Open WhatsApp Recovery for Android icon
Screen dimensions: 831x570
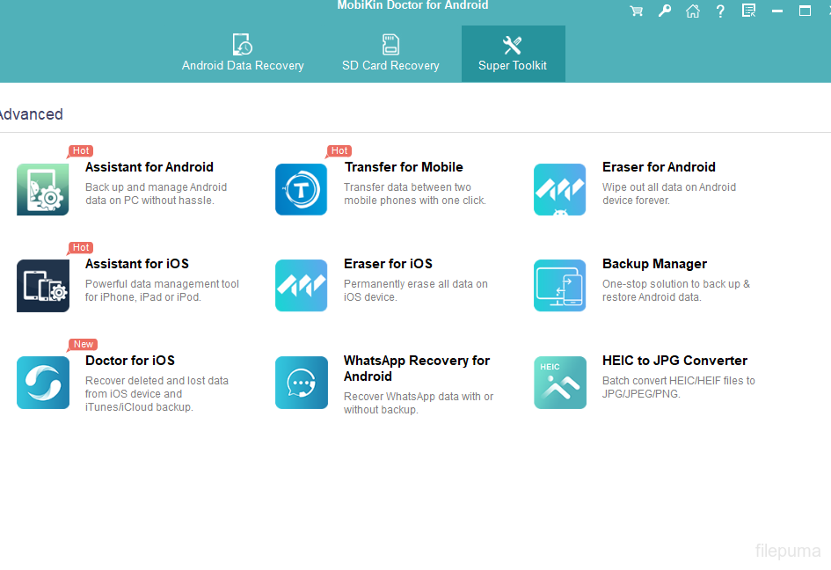[301, 383]
